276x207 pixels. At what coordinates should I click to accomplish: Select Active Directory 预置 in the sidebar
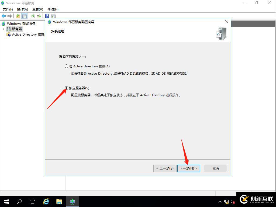pos(24,34)
